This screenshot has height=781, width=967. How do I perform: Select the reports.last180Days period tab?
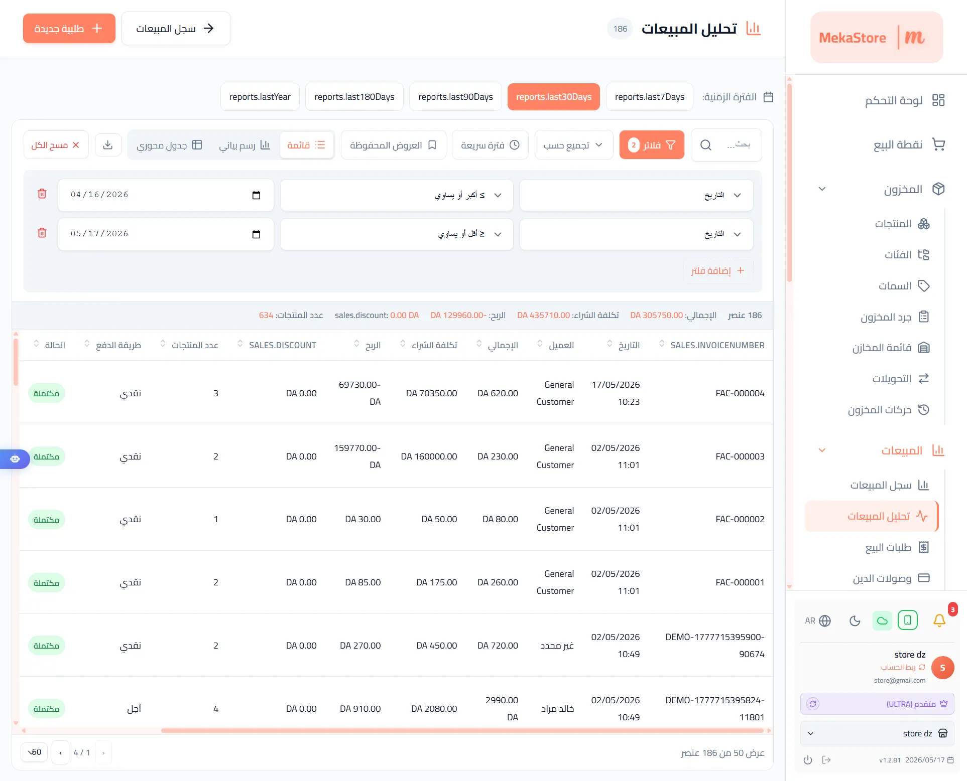(x=354, y=97)
